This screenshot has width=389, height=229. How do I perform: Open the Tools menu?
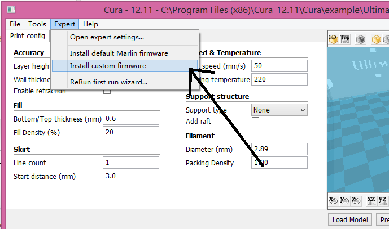click(x=37, y=24)
